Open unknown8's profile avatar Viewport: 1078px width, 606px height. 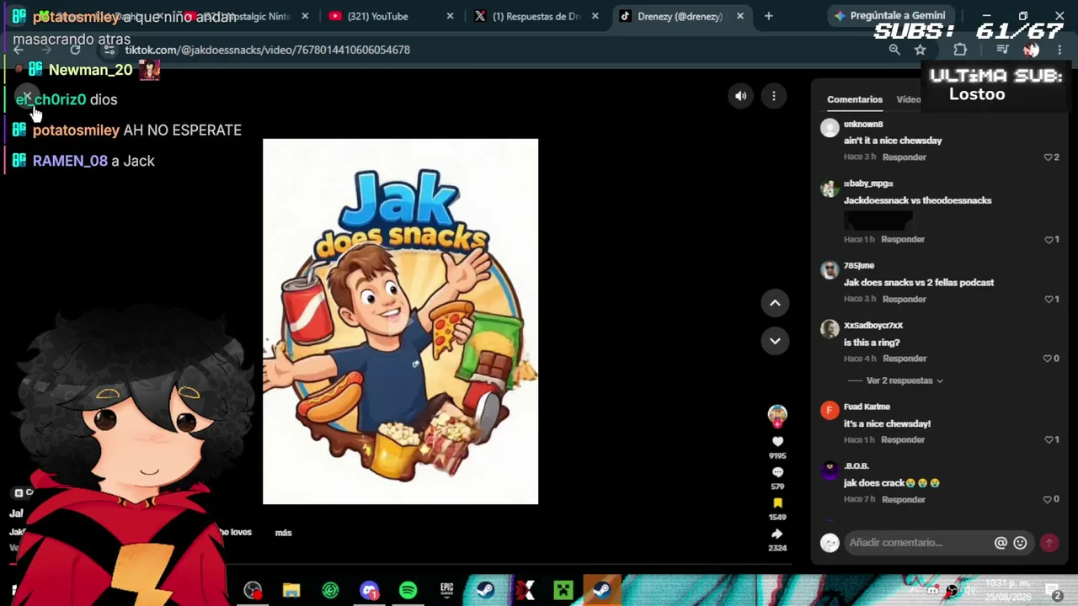click(x=830, y=128)
